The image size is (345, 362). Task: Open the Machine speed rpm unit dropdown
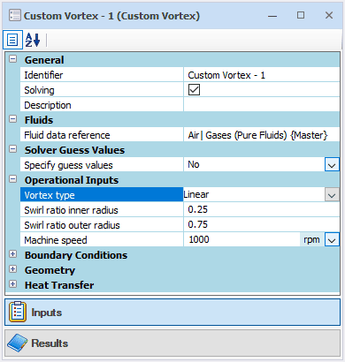point(332,240)
